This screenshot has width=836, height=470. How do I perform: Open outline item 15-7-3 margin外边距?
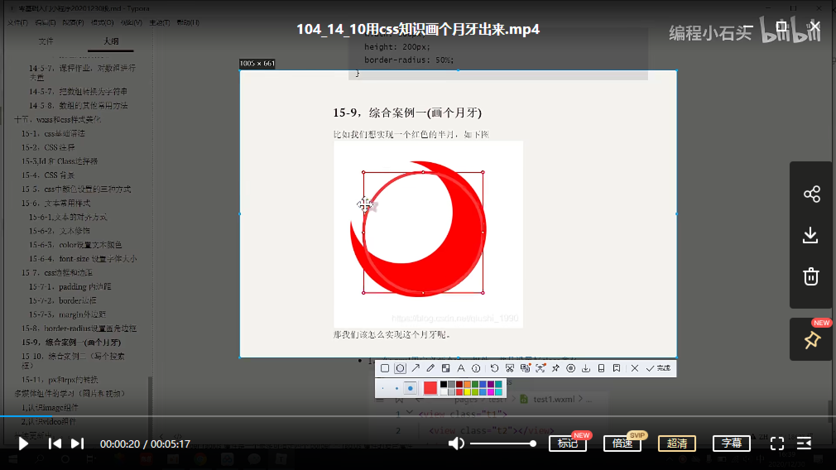click(x=67, y=314)
